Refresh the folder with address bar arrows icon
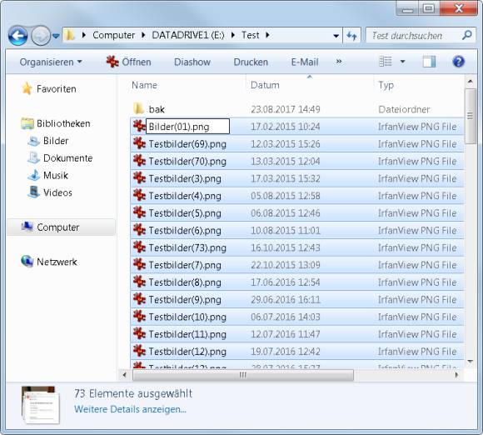 point(351,36)
